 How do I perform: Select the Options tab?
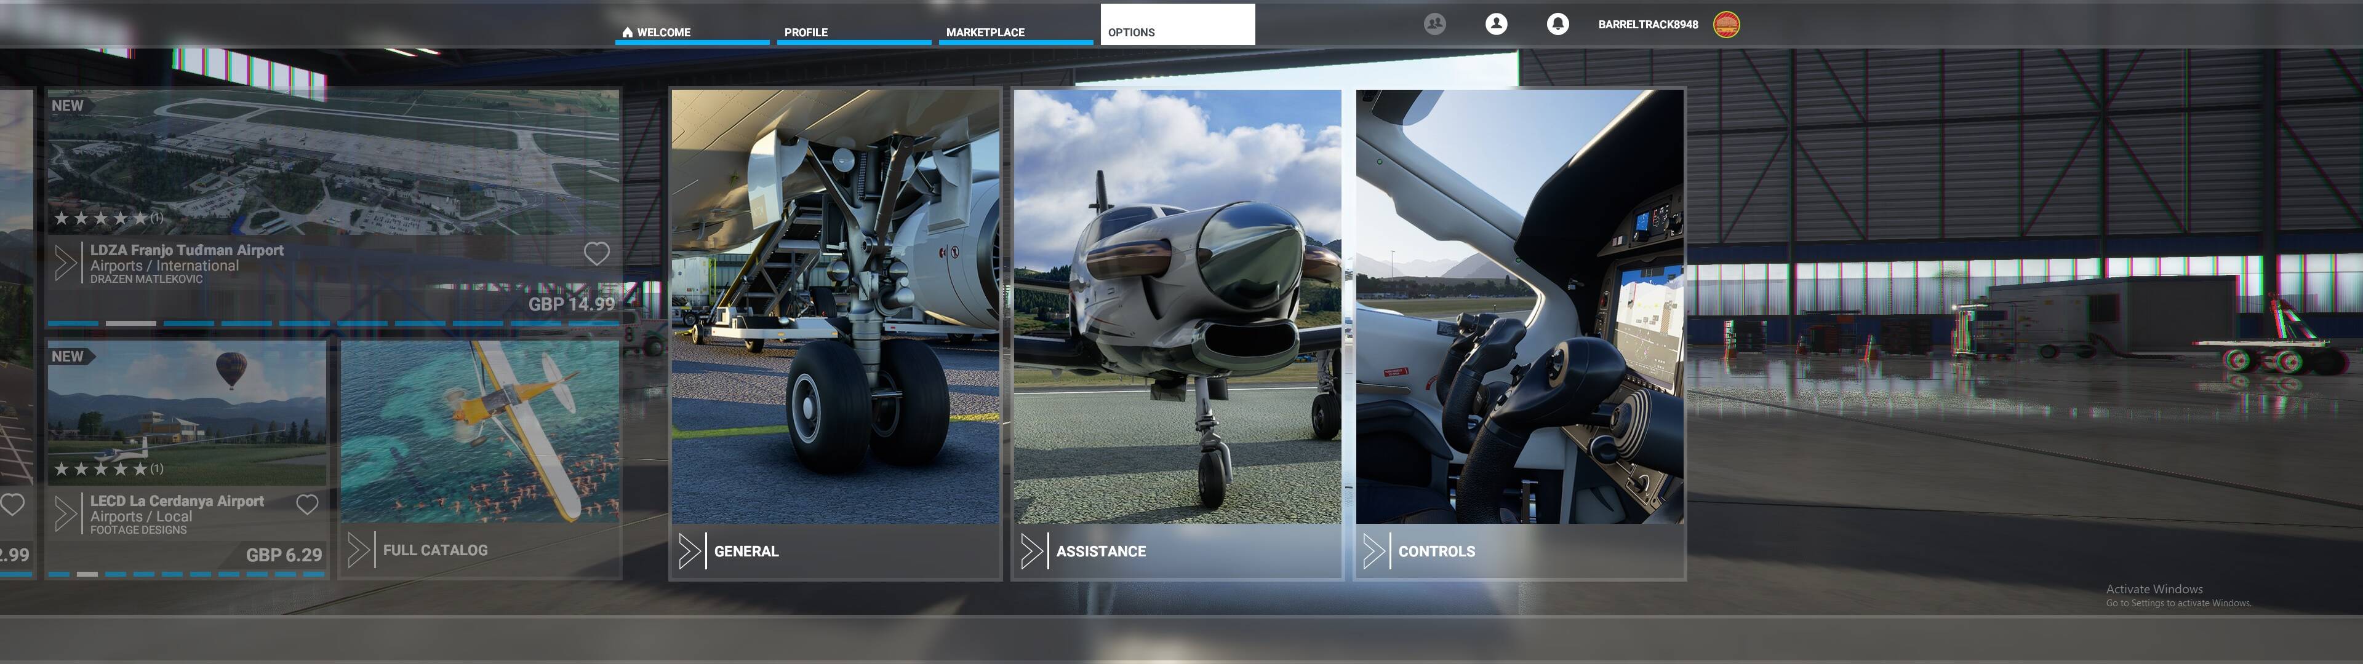click(1178, 25)
